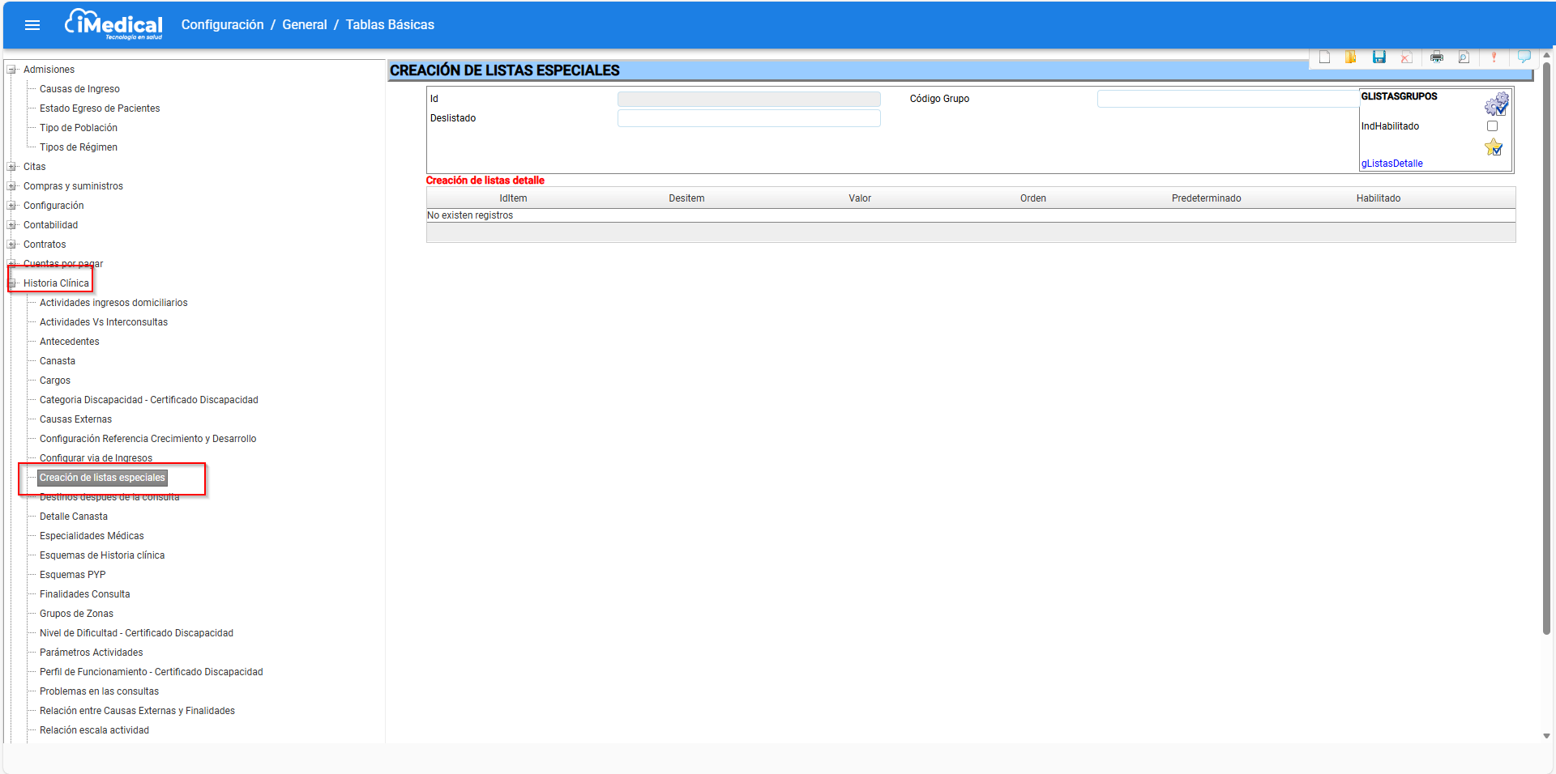Expand the Contabilidad tree node
The width and height of the screenshot is (1556, 774).
coord(12,225)
